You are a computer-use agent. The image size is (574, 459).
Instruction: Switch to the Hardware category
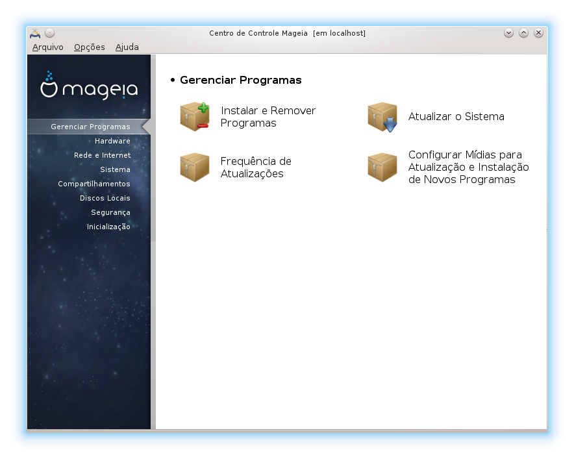tap(112, 141)
